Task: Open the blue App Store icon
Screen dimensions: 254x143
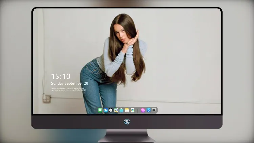Action: point(149,110)
